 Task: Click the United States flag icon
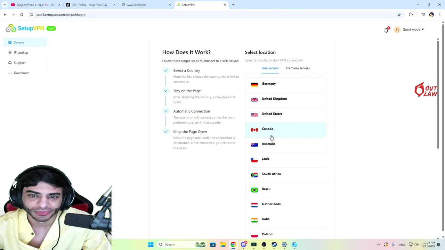point(254,115)
